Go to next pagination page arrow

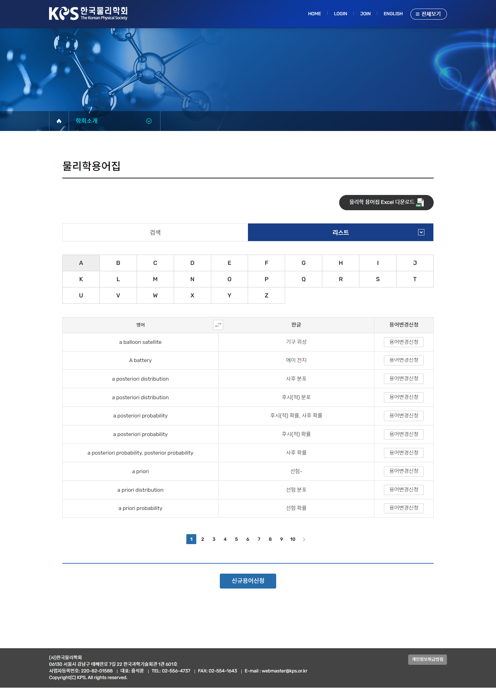pyautogui.click(x=304, y=539)
